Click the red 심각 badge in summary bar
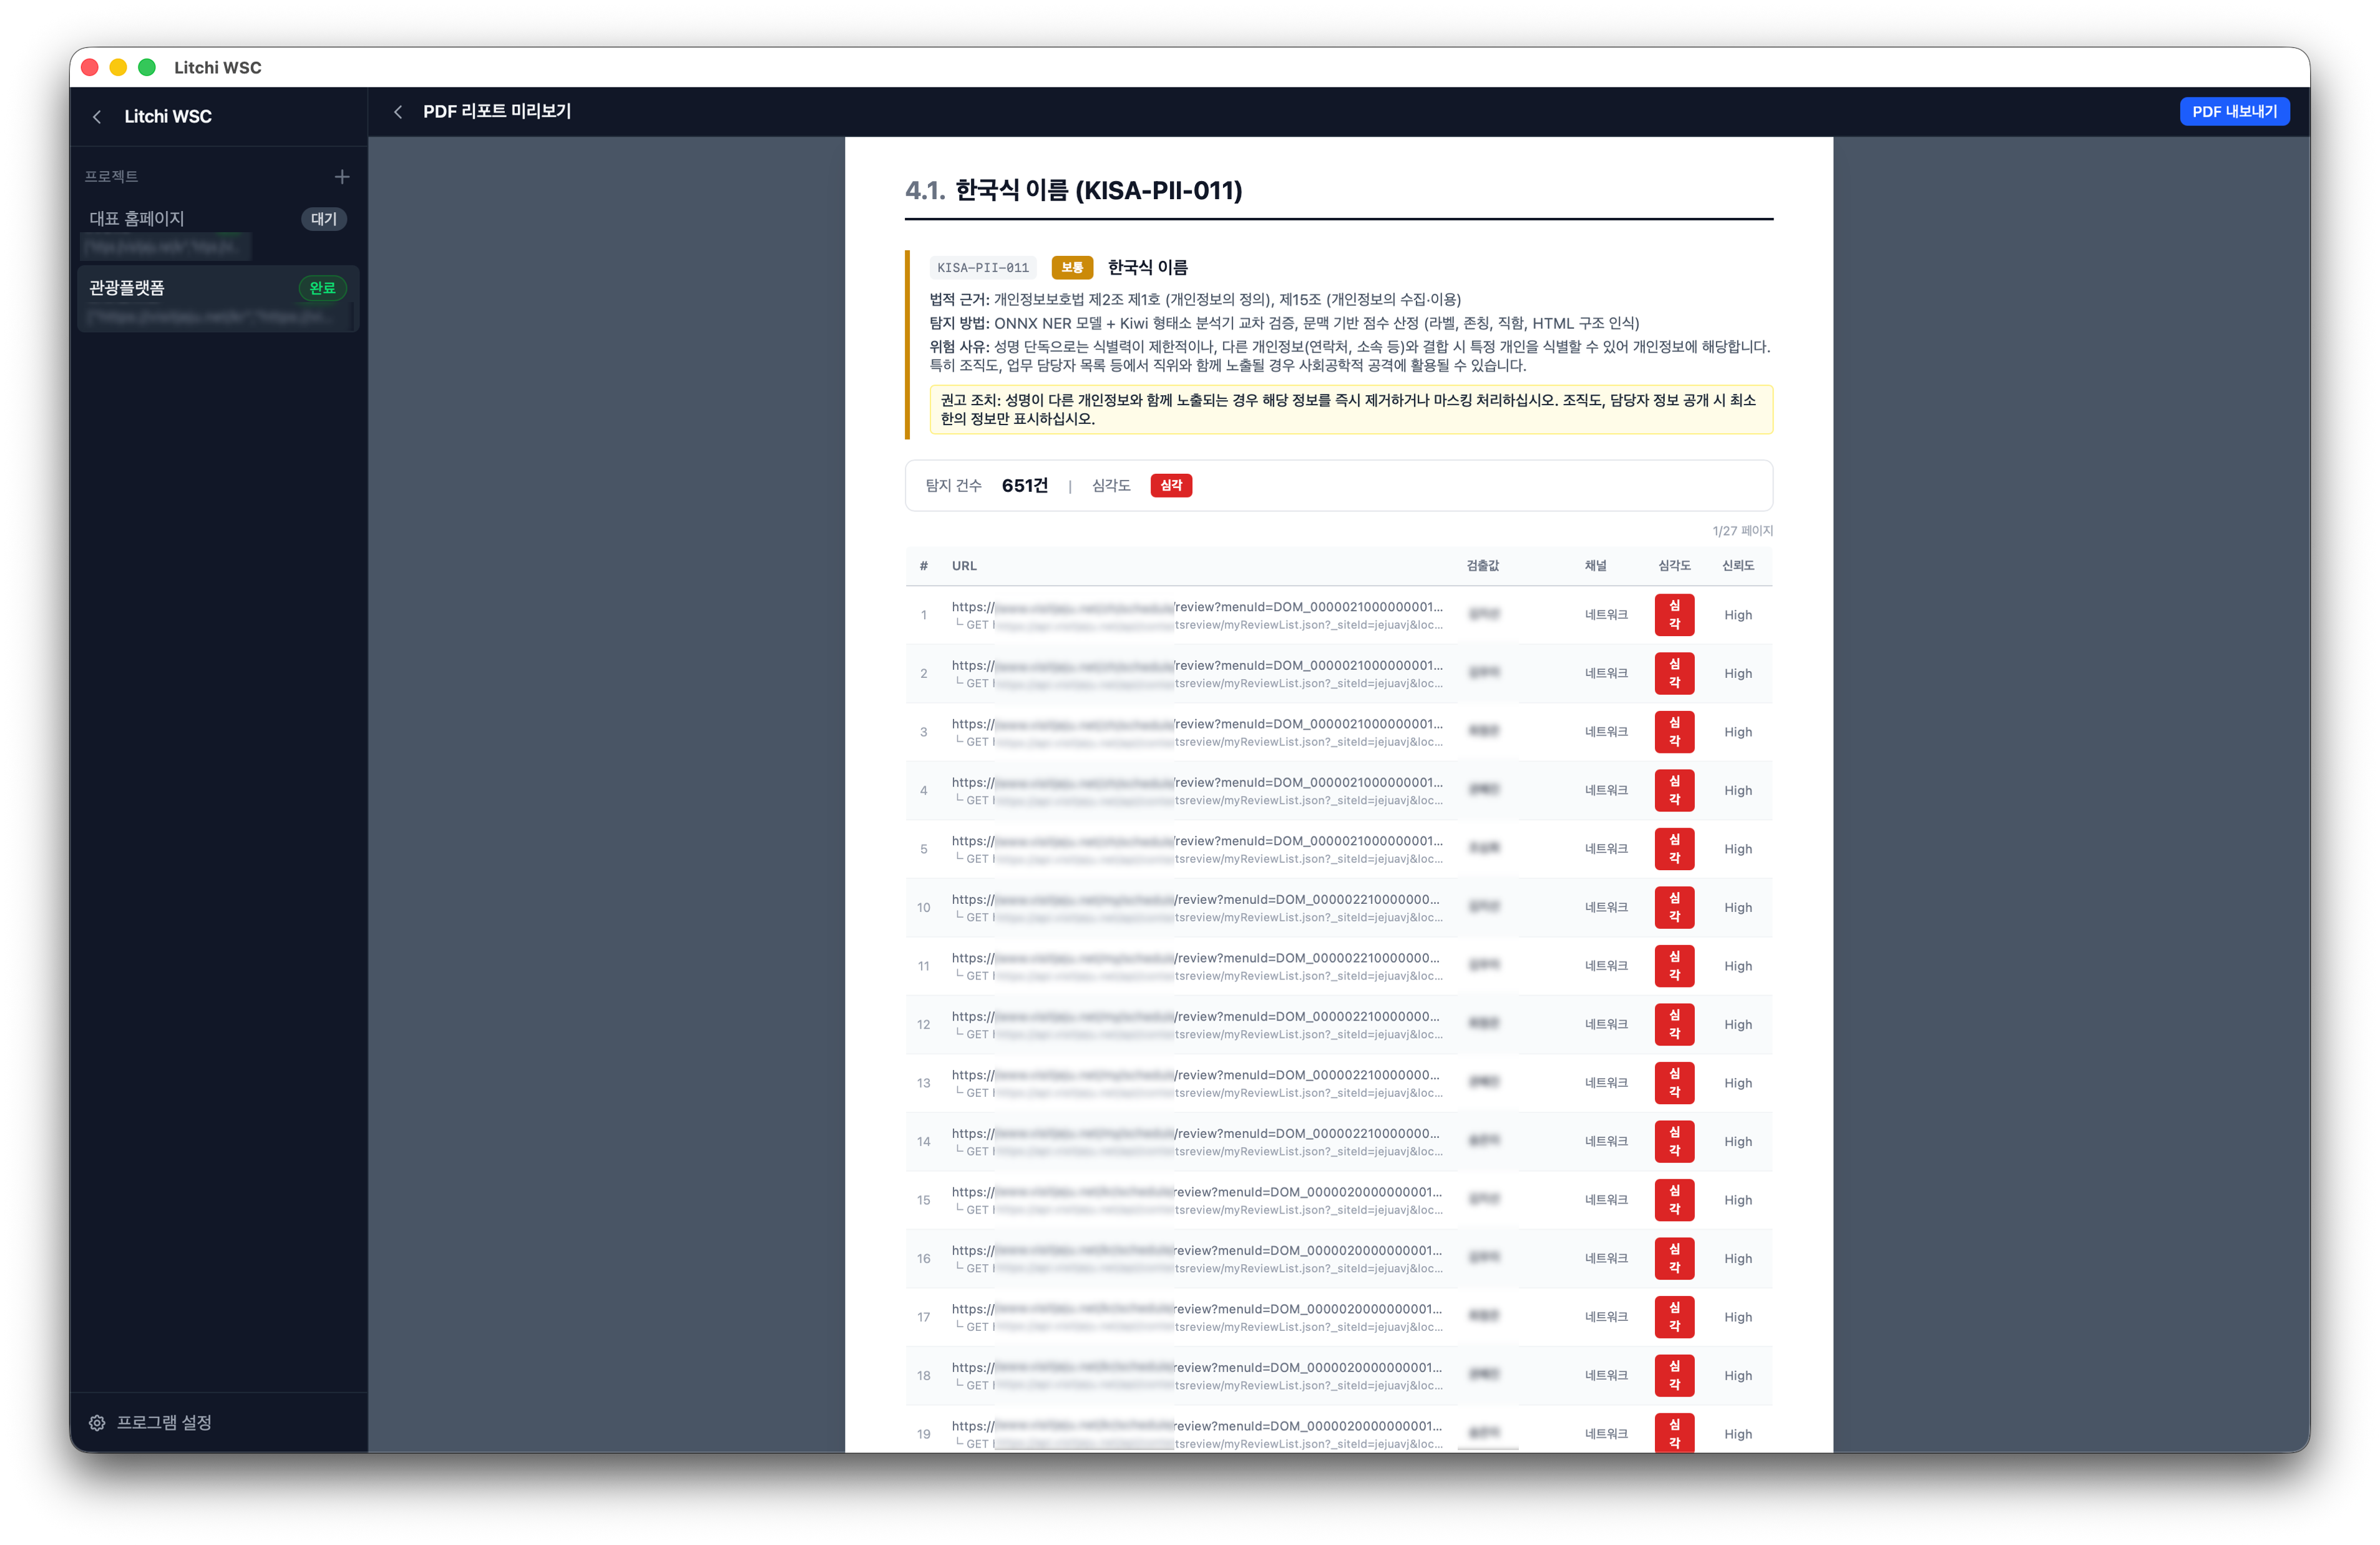The width and height of the screenshot is (2380, 1545). (x=1170, y=485)
